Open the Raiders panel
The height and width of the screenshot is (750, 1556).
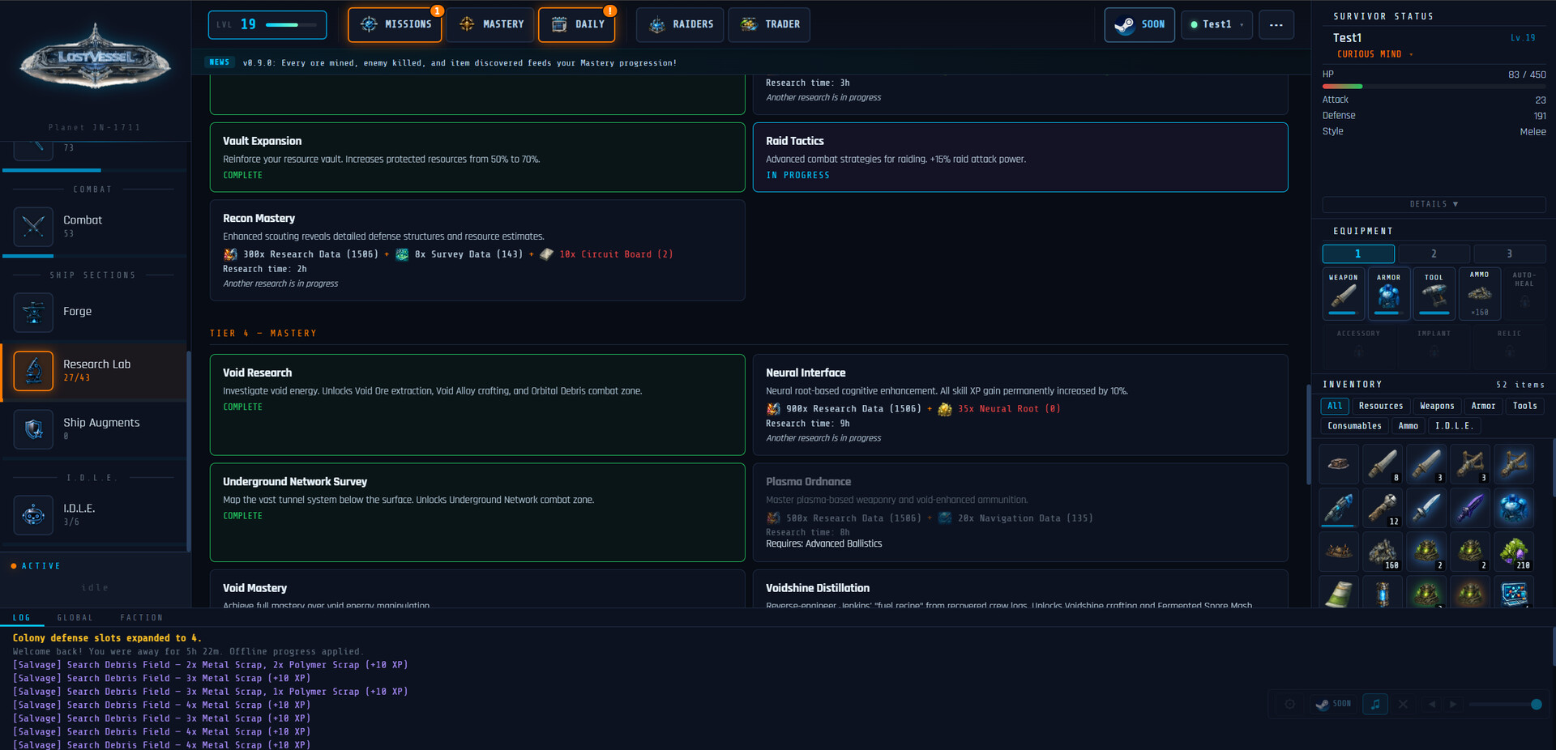682,24
